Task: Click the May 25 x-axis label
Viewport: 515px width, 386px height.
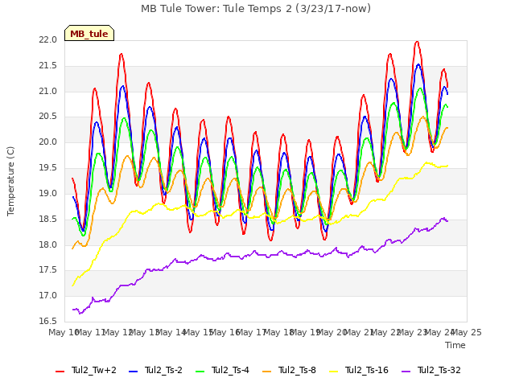Action: (467, 332)
